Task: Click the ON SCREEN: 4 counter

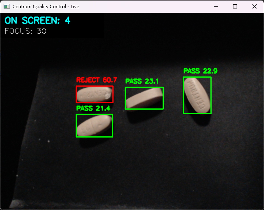Action: pos(37,21)
